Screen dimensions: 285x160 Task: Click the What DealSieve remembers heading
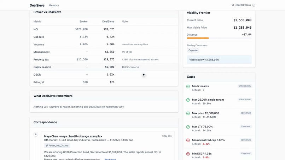(53, 96)
